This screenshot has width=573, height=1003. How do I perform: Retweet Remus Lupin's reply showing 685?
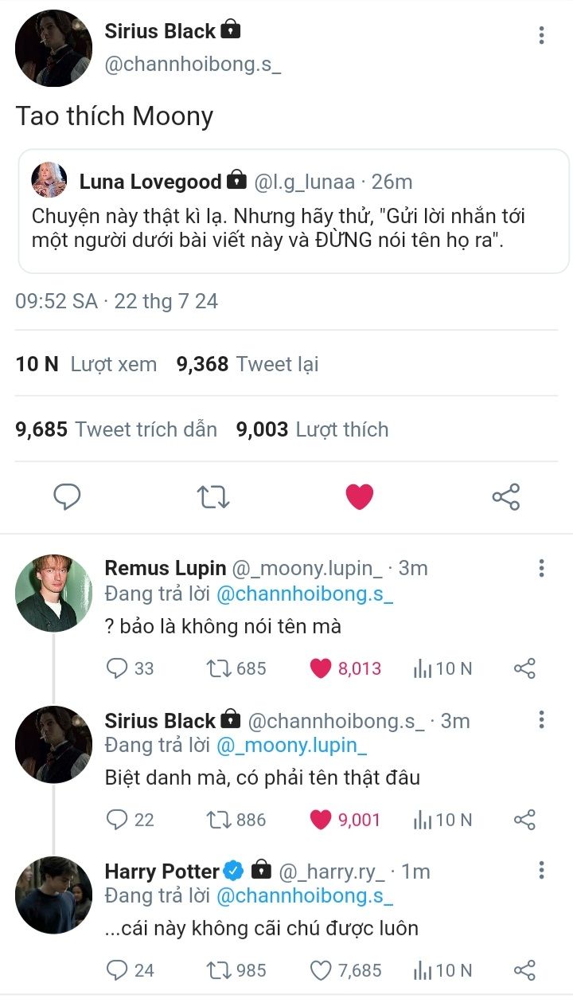[x=236, y=668]
